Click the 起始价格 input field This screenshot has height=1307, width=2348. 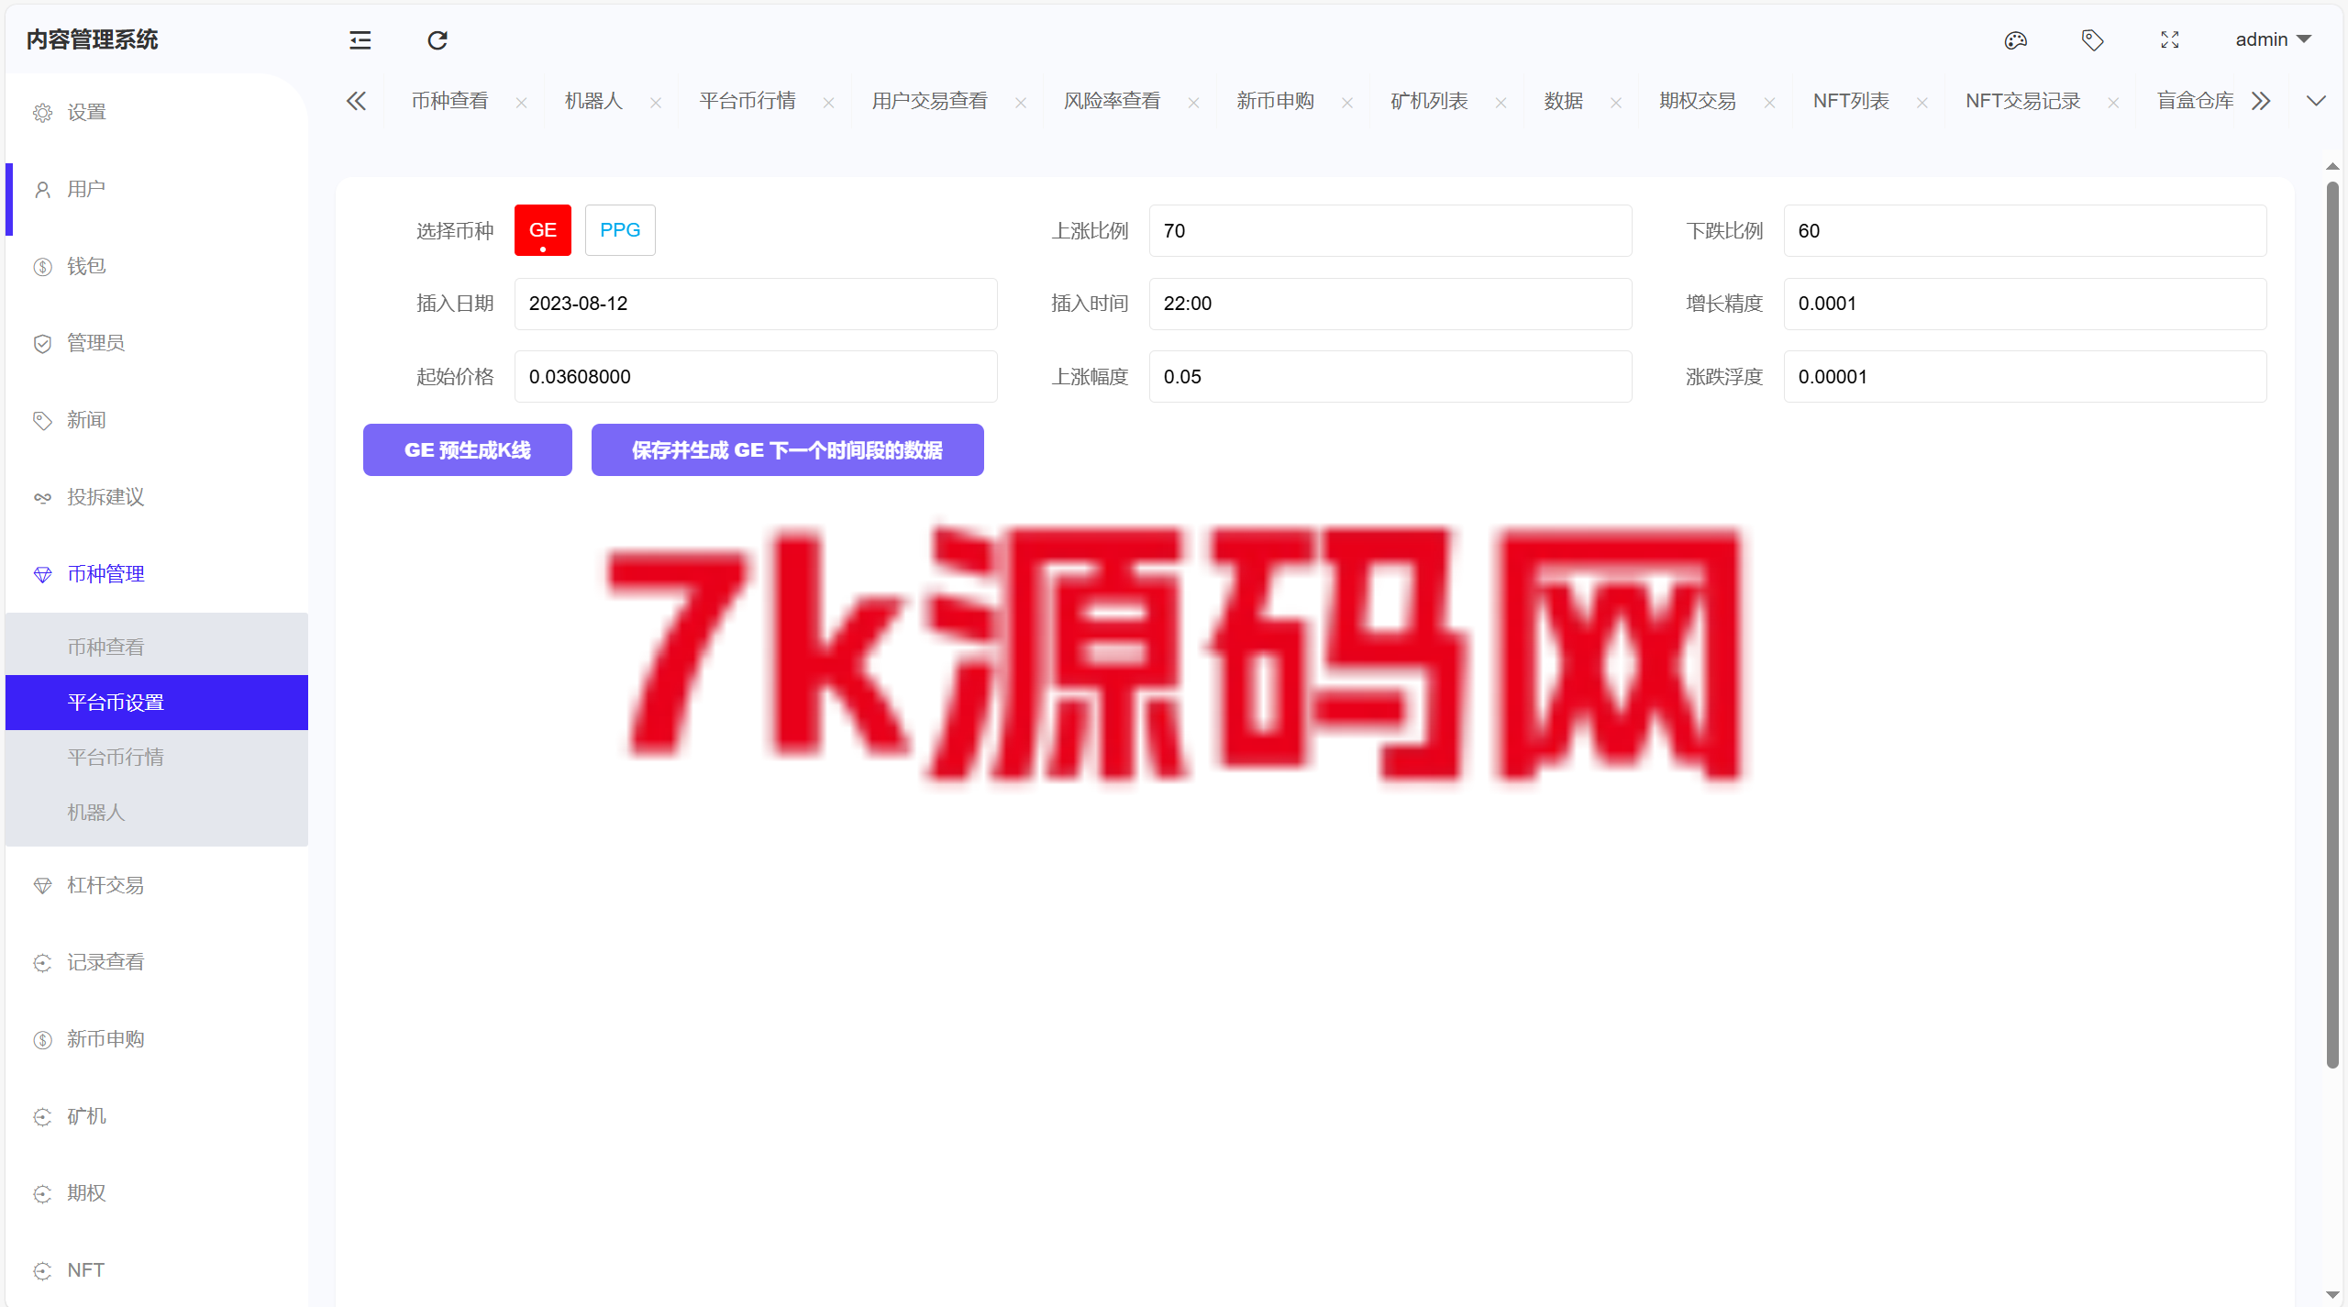pos(755,376)
